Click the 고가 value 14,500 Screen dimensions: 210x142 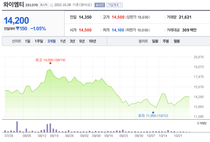tap(118, 17)
